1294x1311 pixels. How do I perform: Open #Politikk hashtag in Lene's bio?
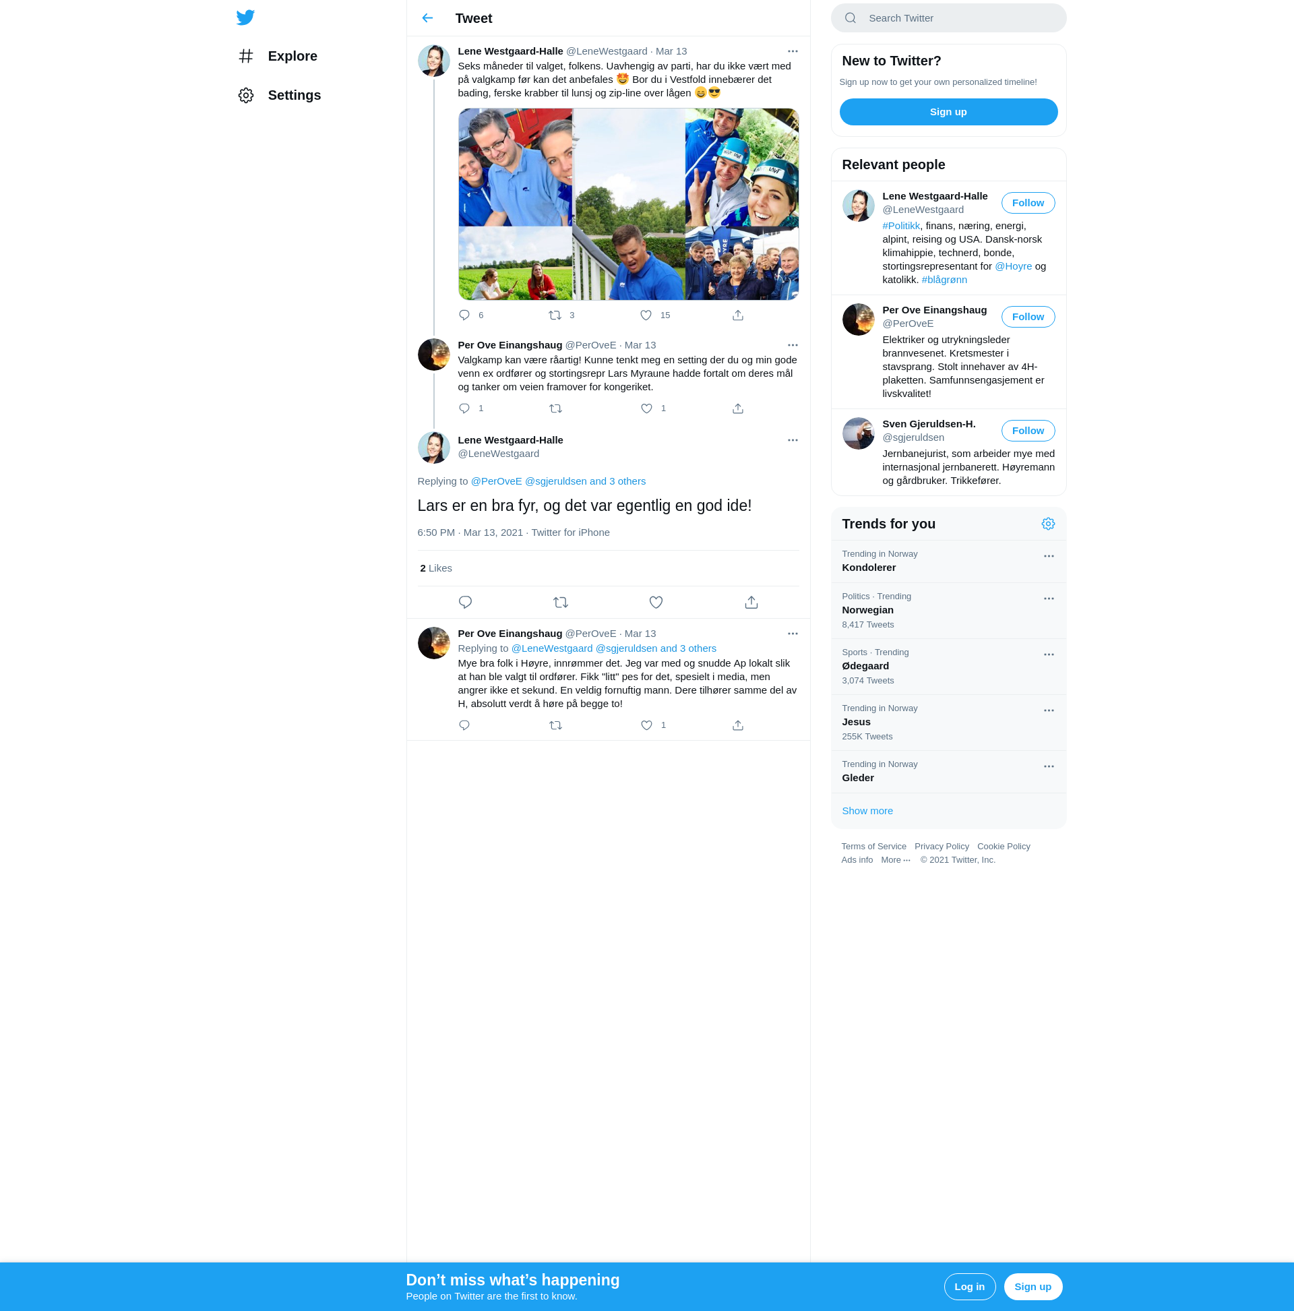900,226
